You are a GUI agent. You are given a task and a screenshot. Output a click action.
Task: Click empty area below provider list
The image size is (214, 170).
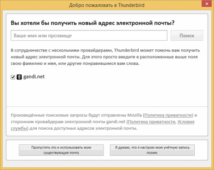(x=107, y=94)
